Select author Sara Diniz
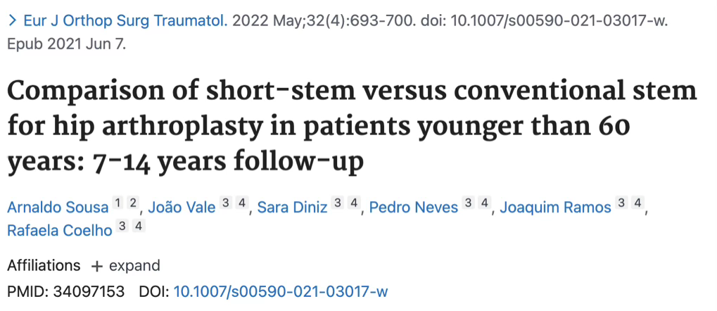Viewport: 717px width, 311px height. 292,208
